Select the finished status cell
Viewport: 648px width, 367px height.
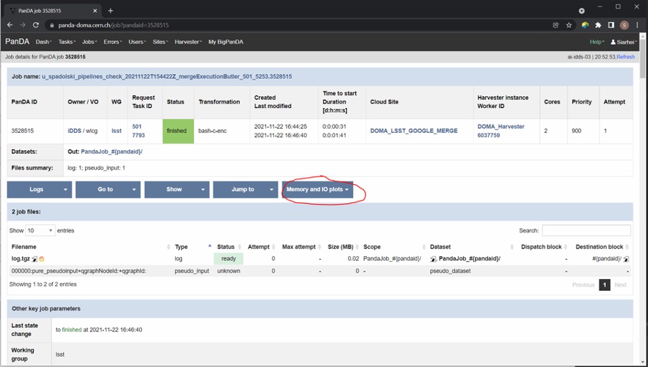178,131
